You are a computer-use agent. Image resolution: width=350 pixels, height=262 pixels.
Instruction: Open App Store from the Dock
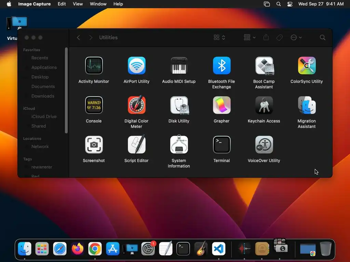tap(112, 248)
